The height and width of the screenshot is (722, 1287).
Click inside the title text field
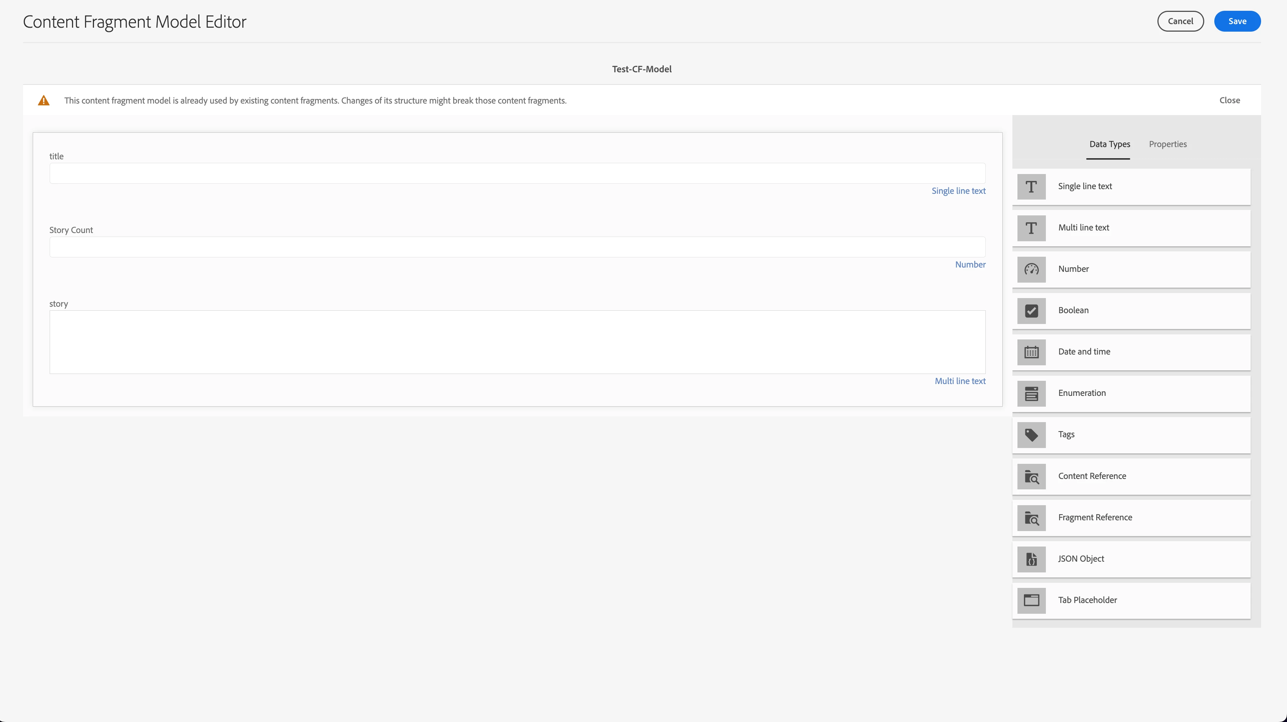coord(517,173)
